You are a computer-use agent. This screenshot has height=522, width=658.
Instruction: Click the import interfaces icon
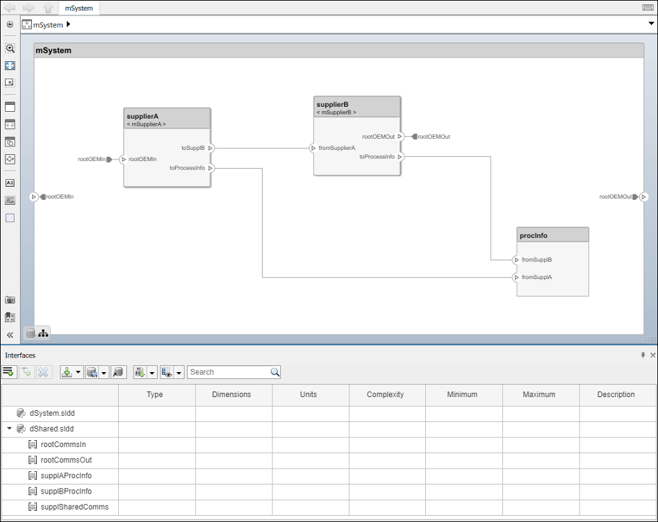coord(67,371)
